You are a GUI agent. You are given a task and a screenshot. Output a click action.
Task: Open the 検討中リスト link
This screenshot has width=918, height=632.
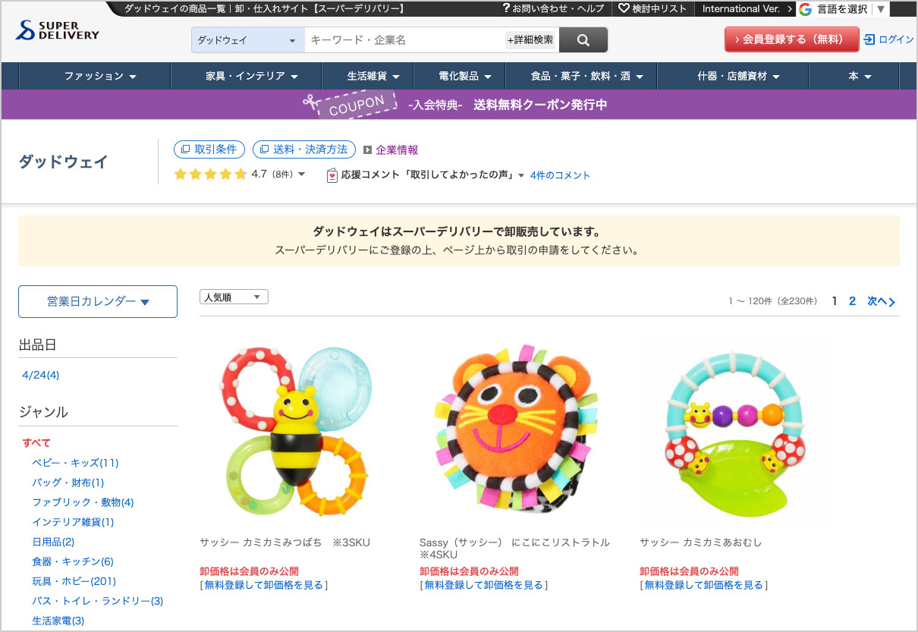point(659,8)
